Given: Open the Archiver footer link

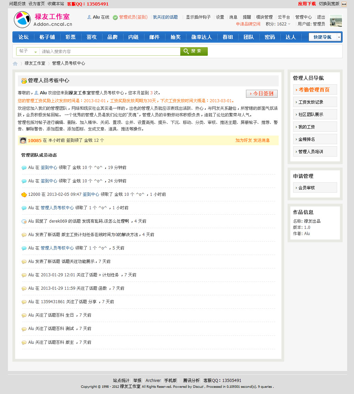Looking at the screenshot, I should (x=153, y=381).
